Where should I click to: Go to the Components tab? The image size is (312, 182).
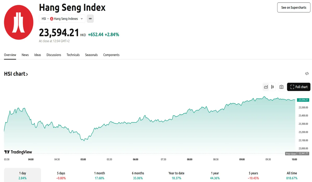point(111,55)
